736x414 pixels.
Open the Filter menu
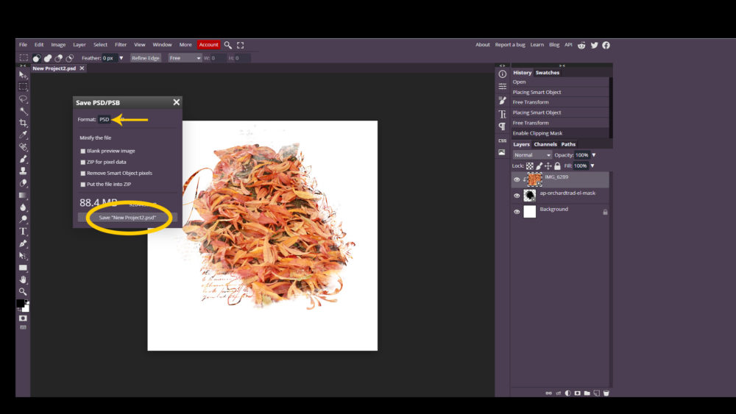pyautogui.click(x=121, y=45)
